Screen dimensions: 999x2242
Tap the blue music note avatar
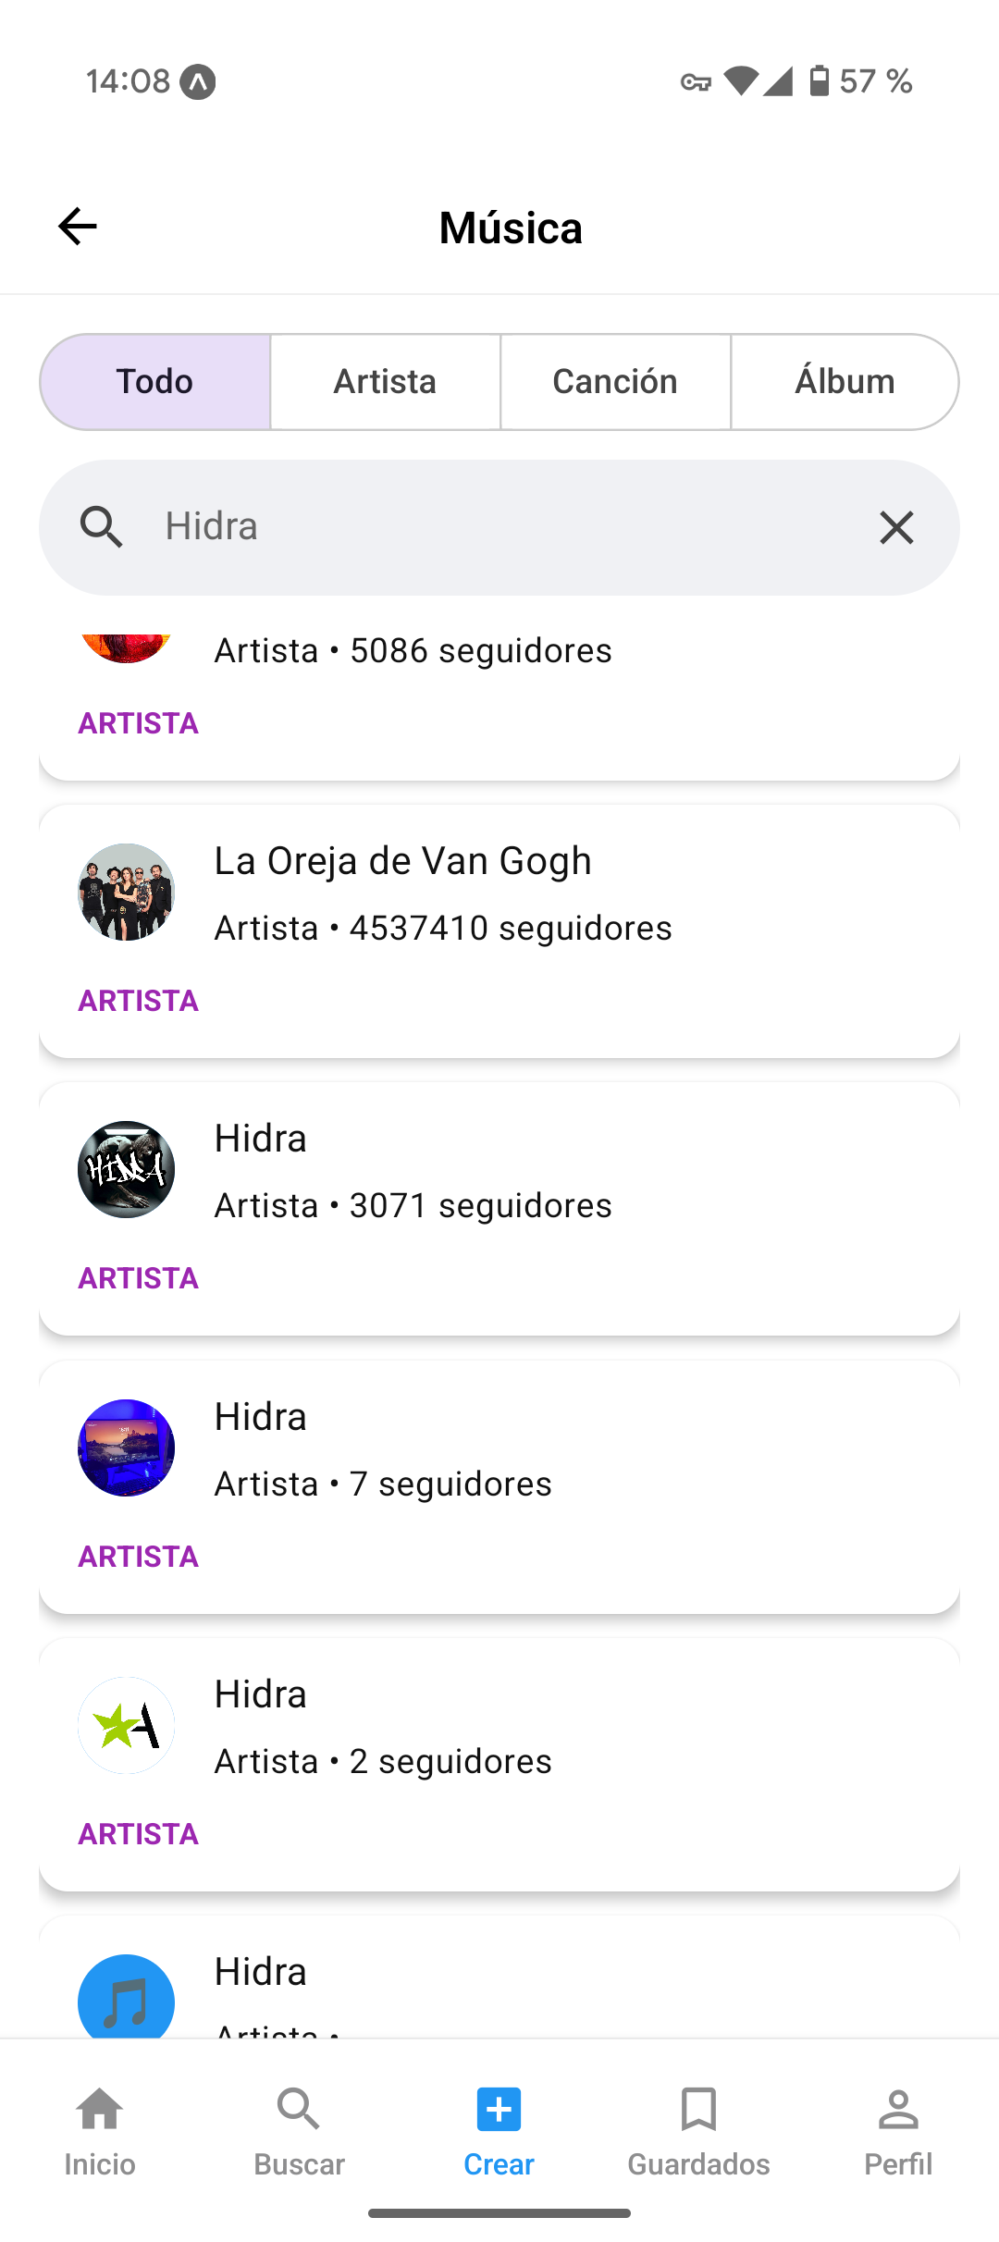pyautogui.click(x=126, y=1996)
